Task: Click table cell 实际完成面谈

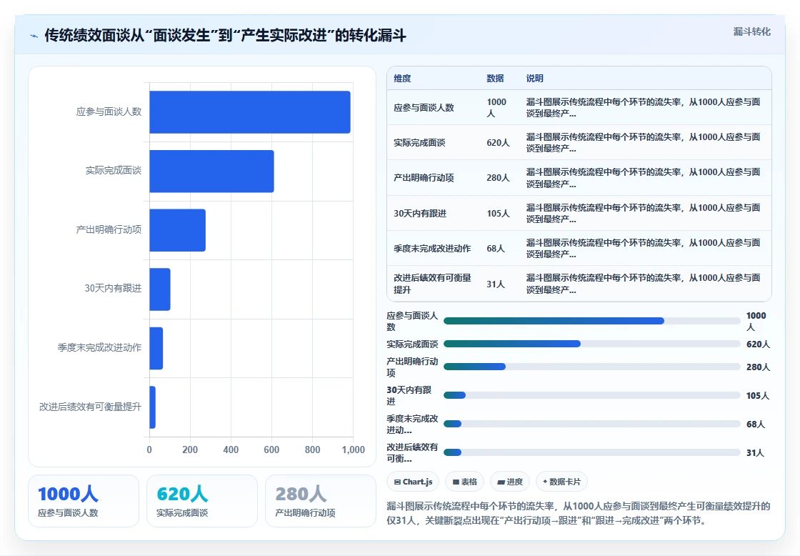Action: coord(419,142)
